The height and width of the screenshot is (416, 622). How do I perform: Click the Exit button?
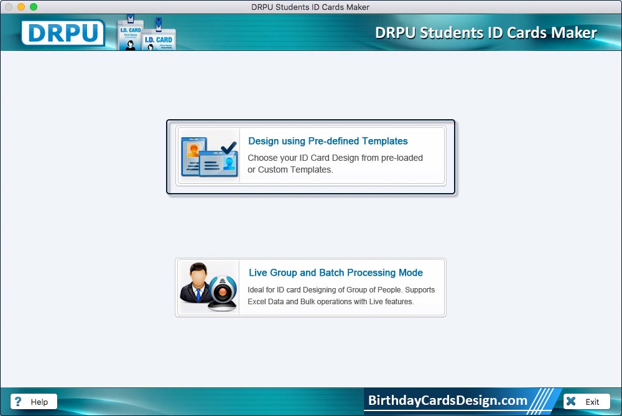coord(587,401)
